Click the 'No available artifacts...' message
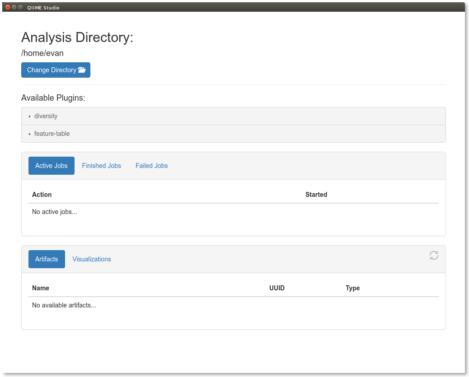 (x=64, y=305)
